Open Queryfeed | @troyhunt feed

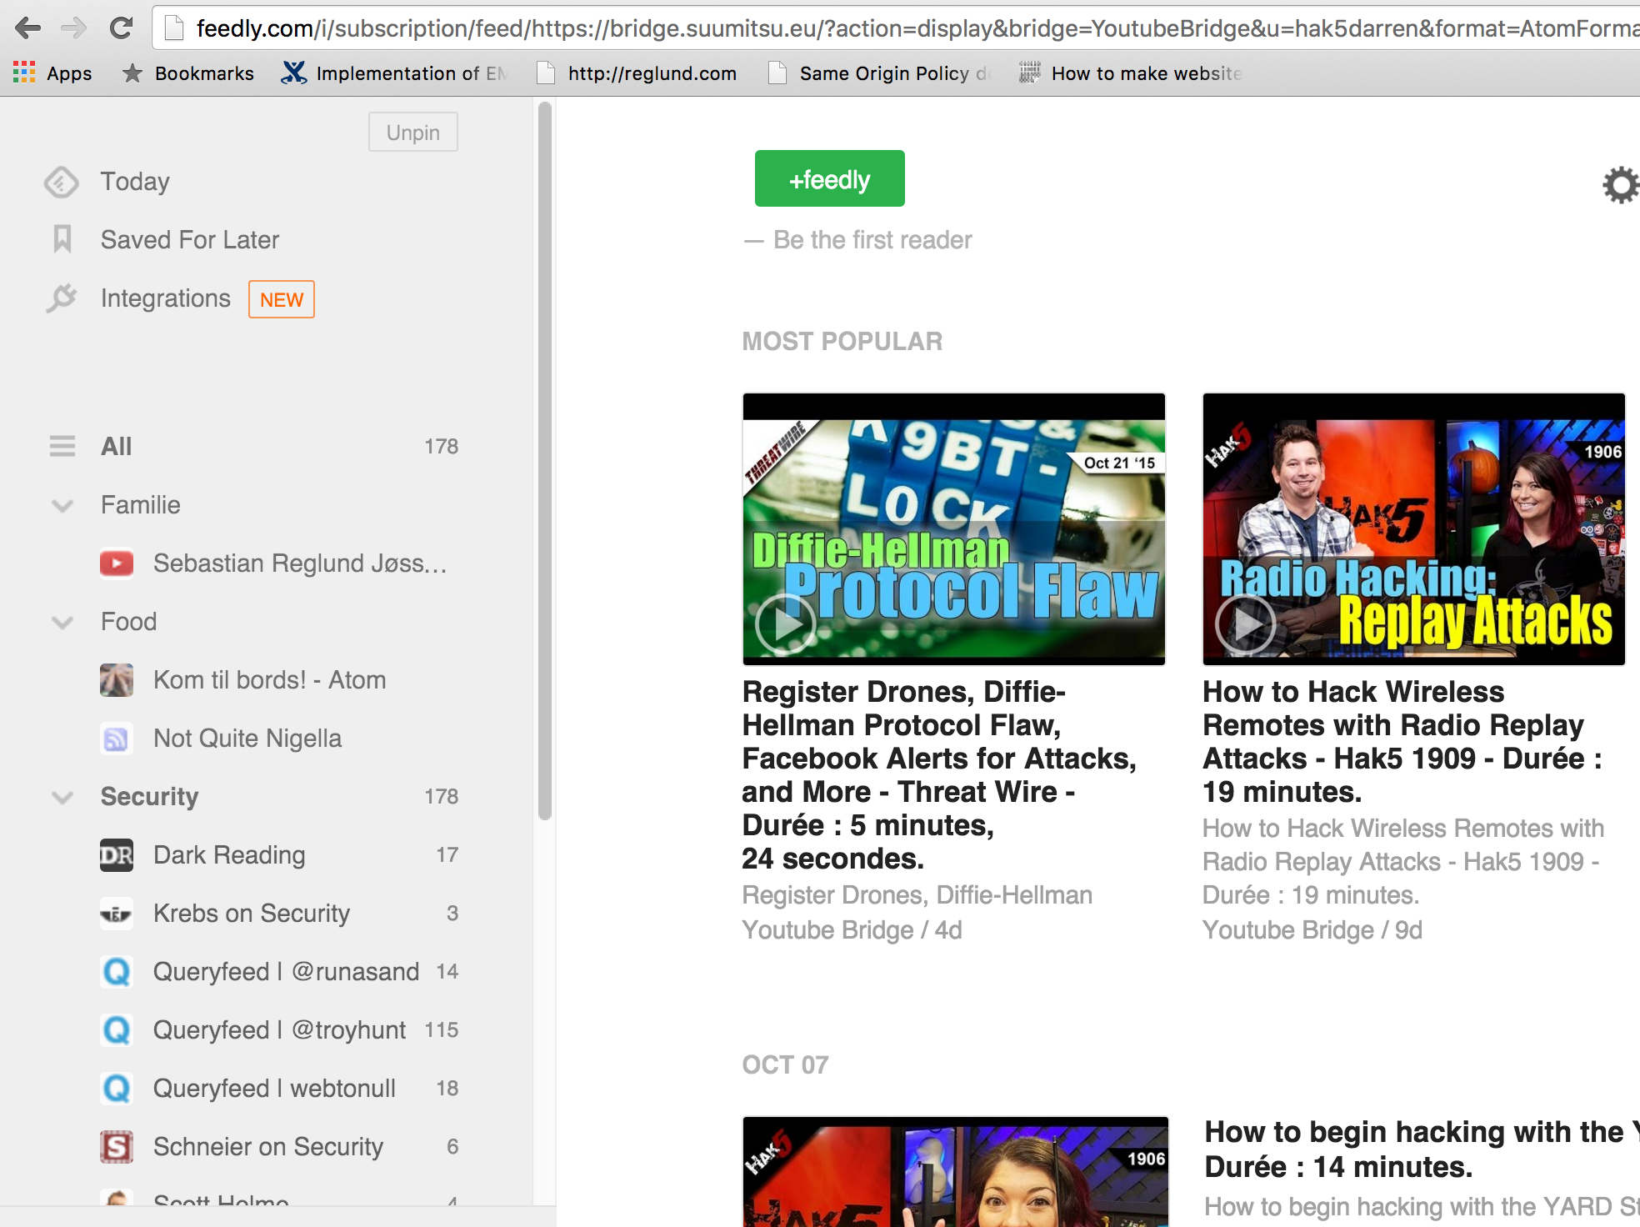click(280, 1030)
